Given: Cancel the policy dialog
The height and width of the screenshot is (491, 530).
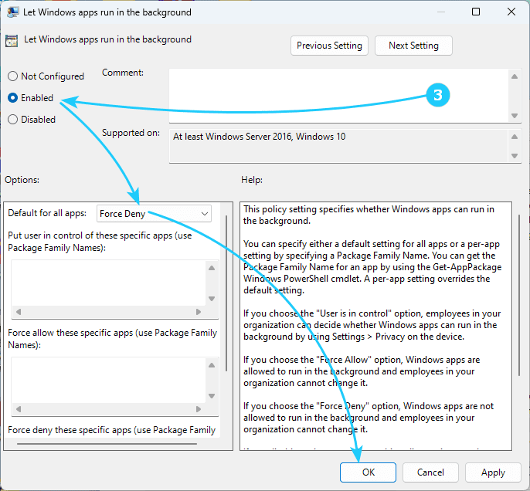Looking at the screenshot, I should pyautogui.click(x=430, y=472).
